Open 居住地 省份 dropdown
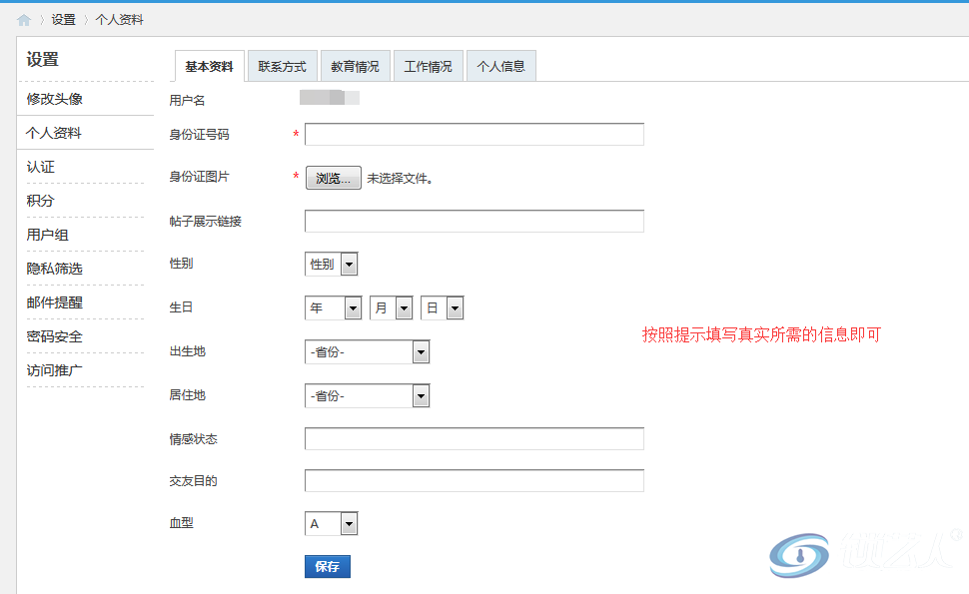The height and width of the screenshot is (594, 969). point(367,395)
